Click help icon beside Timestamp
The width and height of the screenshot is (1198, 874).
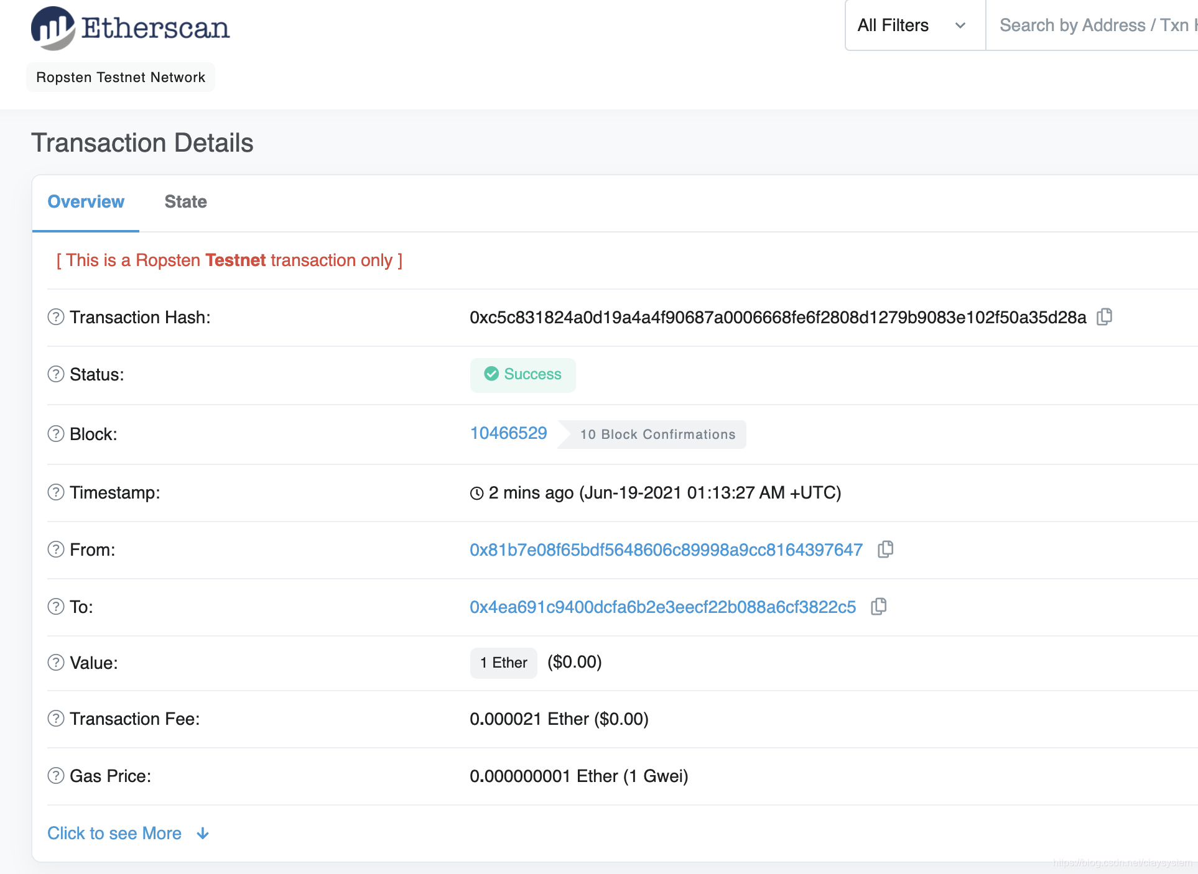56,492
